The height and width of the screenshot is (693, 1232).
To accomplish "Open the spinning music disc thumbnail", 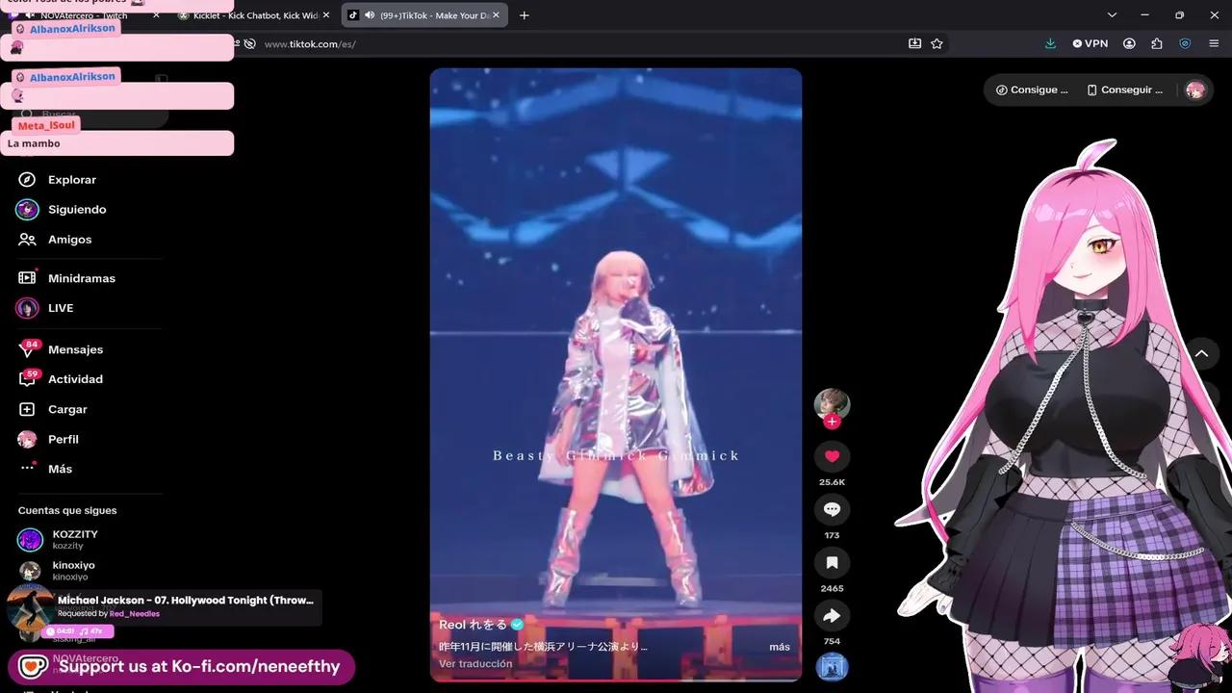I will tap(832, 667).
